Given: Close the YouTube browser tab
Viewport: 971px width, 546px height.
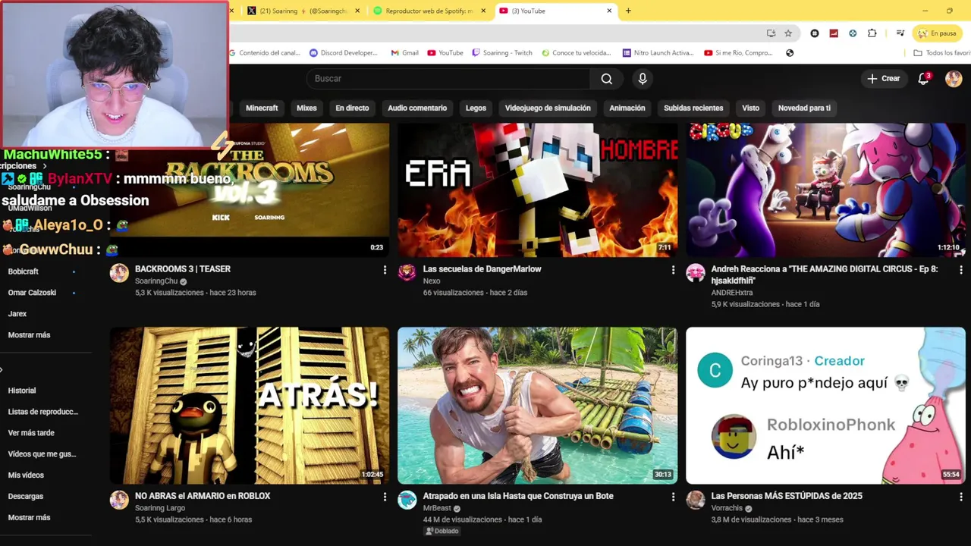Looking at the screenshot, I should point(609,11).
